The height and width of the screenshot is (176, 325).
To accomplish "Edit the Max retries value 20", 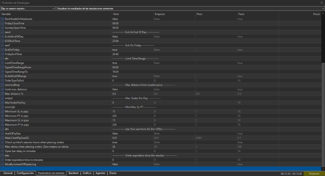I will (114, 147).
